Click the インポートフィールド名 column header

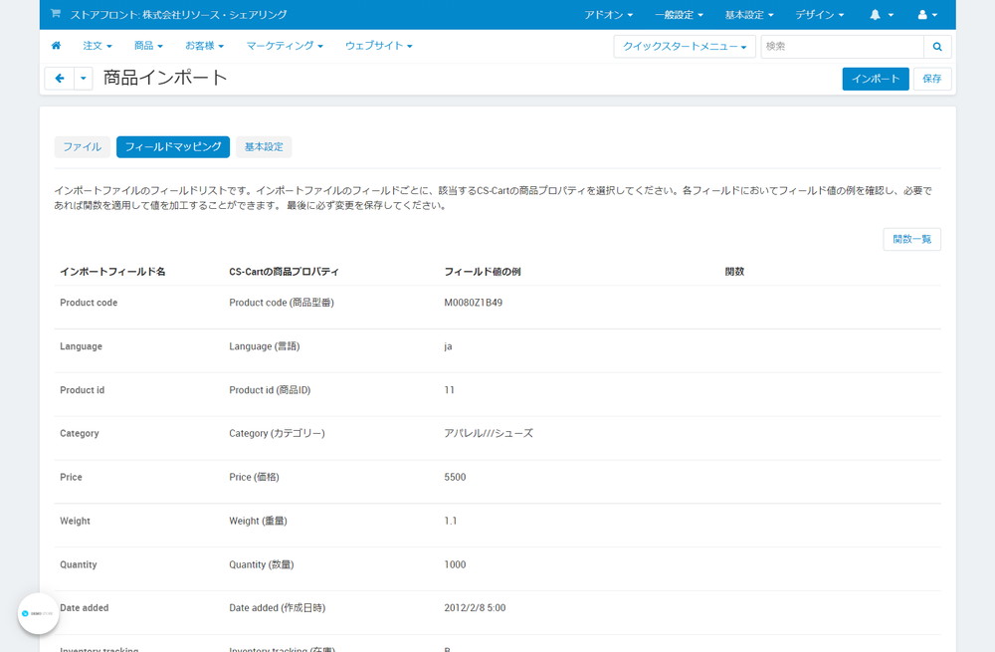(112, 272)
